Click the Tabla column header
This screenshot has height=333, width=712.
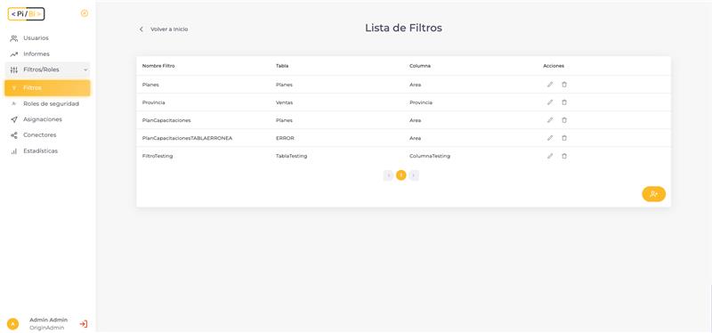[282, 66]
